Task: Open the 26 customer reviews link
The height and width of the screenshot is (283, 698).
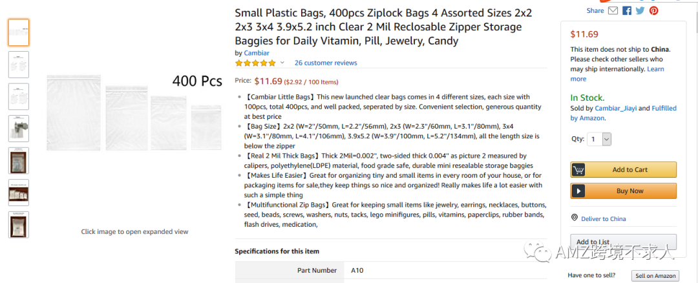Action: 326,63
